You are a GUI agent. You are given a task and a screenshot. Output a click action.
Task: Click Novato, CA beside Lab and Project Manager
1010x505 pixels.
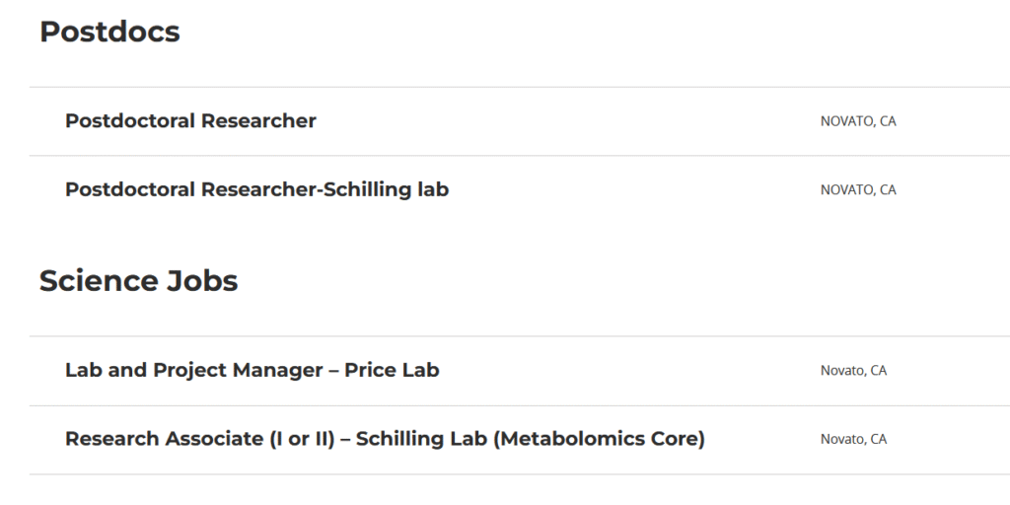coord(853,372)
